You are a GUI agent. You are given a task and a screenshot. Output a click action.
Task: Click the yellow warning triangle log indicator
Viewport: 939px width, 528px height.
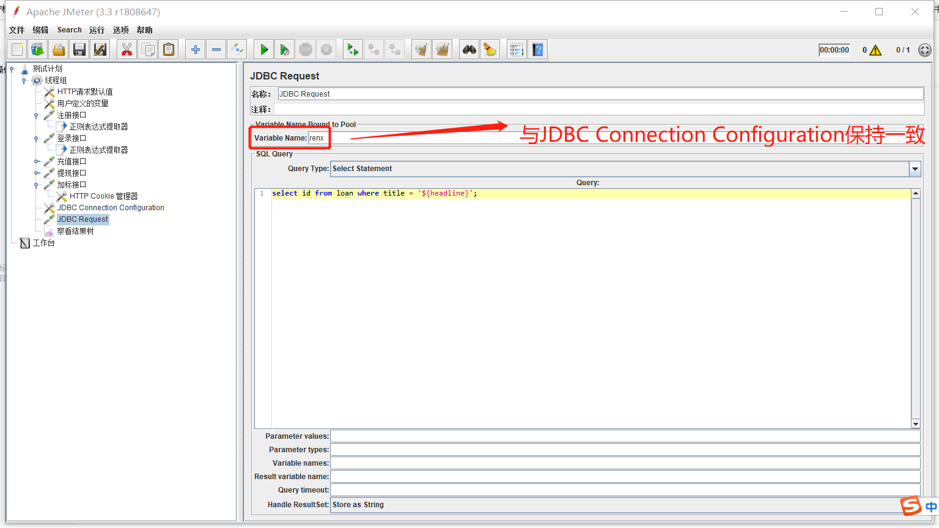(875, 50)
